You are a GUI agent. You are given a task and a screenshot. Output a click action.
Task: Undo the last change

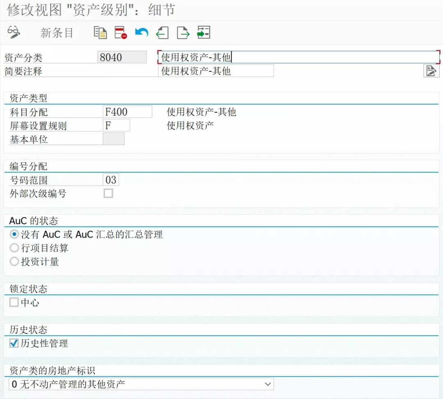[141, 32]
